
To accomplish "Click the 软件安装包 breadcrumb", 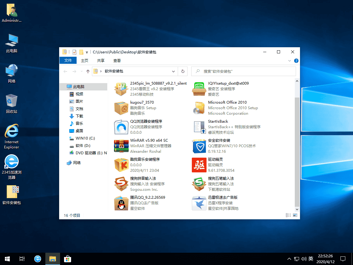I will point(114,71).
